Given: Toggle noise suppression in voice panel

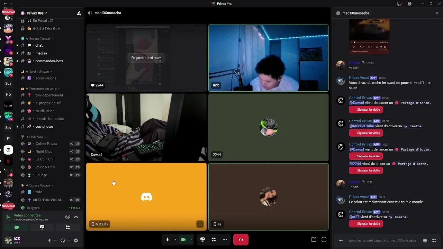Looking at the screenshot, I should 68,217.
